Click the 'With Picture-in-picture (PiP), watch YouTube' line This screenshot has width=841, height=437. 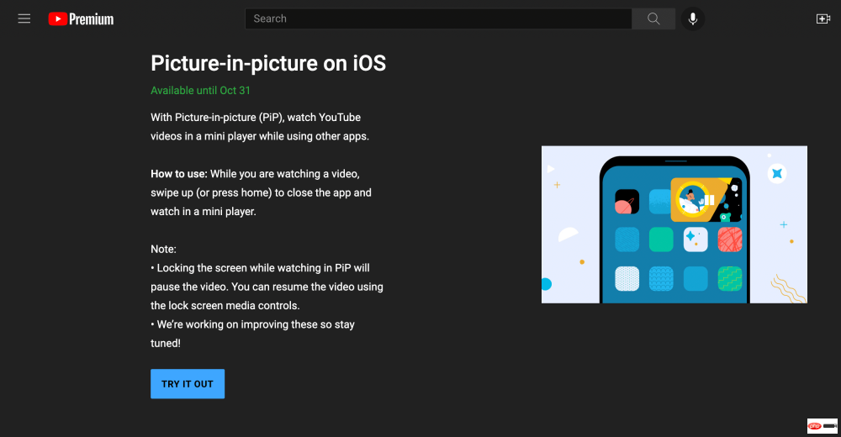256,118
